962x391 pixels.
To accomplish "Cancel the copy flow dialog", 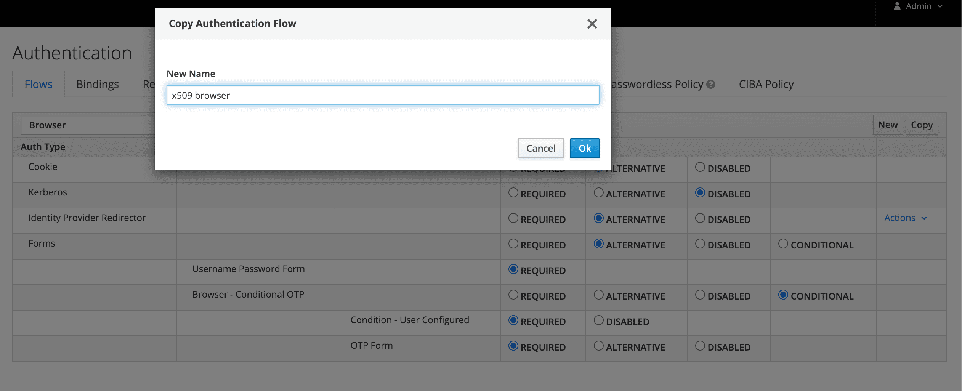I will point(540,148).
